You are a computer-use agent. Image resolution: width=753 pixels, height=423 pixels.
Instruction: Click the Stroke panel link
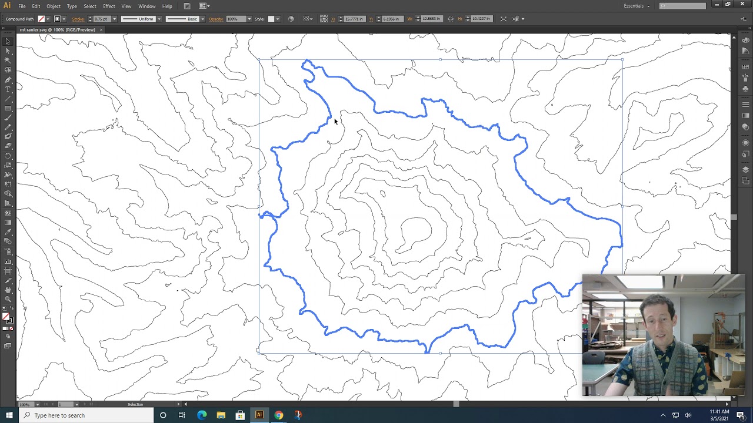[x=78, y=19]
